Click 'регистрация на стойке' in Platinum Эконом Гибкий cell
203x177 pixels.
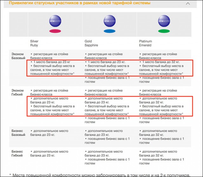coord(160,91)
